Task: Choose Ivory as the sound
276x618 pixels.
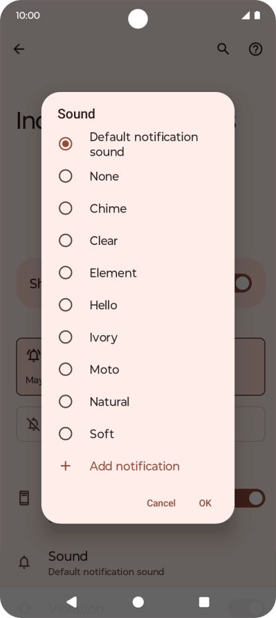Action: tap(138, 338)
